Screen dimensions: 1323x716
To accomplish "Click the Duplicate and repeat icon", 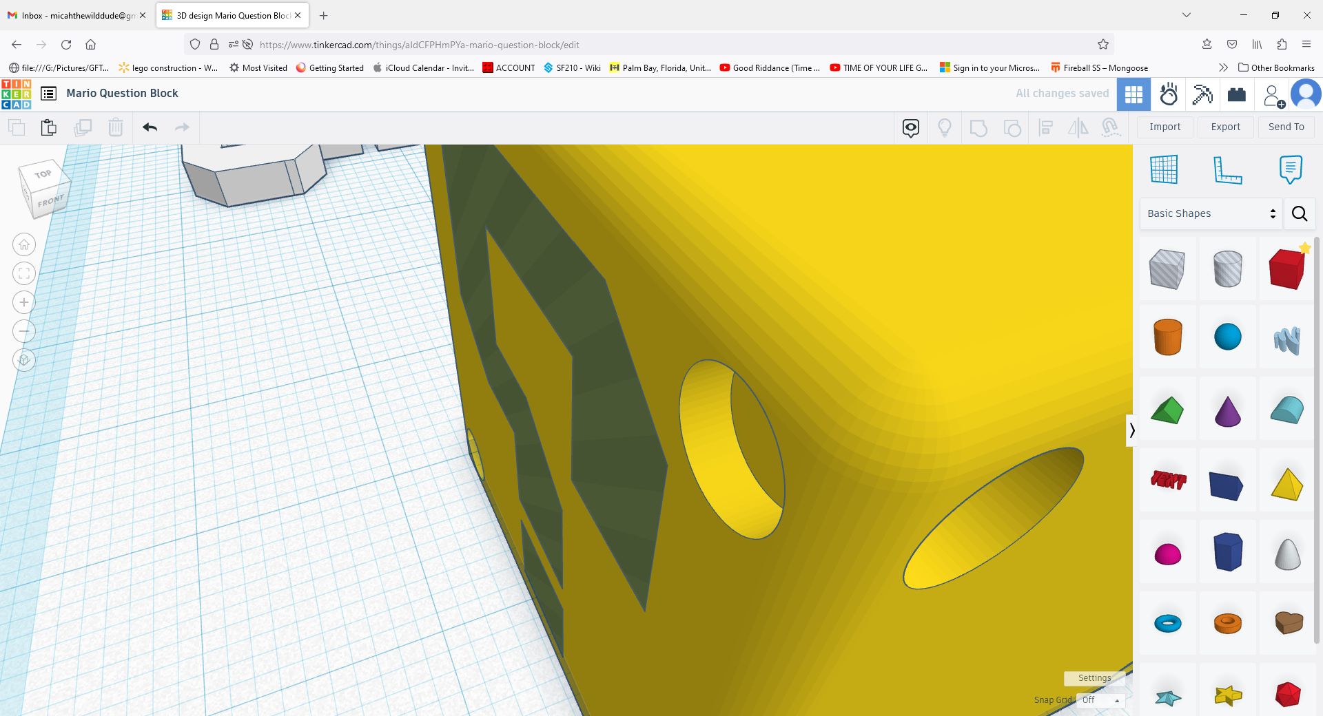I will tap(83, 127).
